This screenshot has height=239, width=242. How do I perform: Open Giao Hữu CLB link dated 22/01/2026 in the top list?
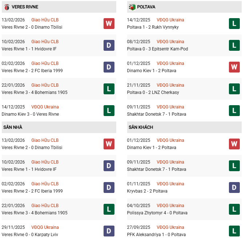point(45,85)
